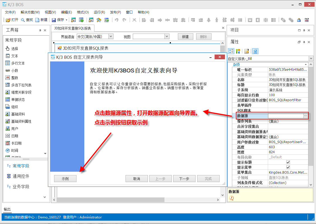Select the 组织 field tool

click(12, 107)
